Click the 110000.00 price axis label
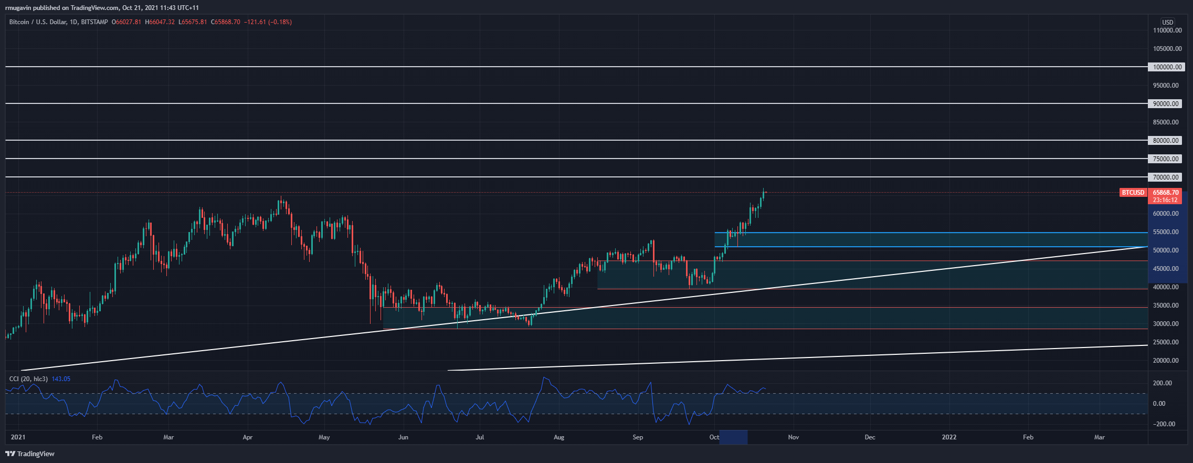The image size is (1193, 463). (1167, 30)
